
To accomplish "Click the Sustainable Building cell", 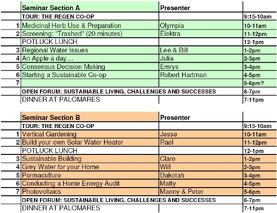I will coord(89,159).
